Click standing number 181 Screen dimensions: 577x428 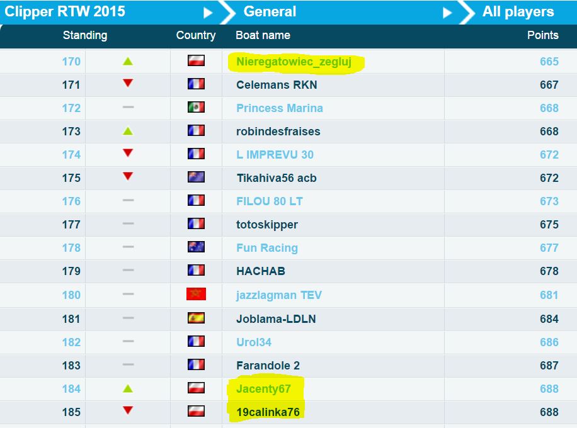coord(71,318)
